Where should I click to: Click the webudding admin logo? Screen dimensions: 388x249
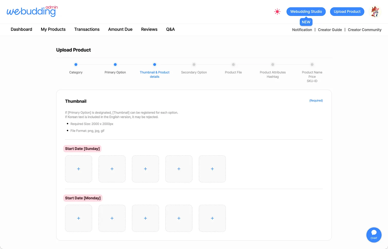tap(32, 11)
